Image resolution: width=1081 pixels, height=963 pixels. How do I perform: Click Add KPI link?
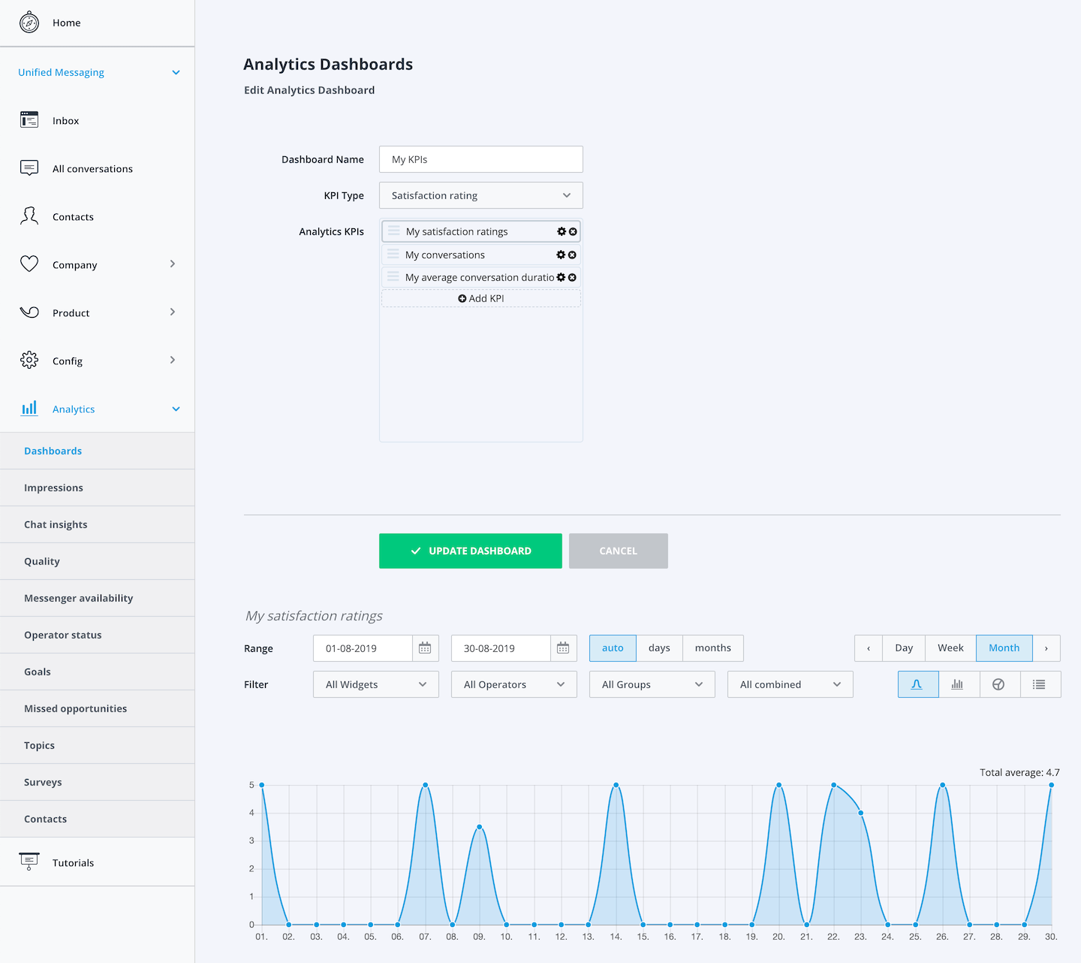point(481,298)
